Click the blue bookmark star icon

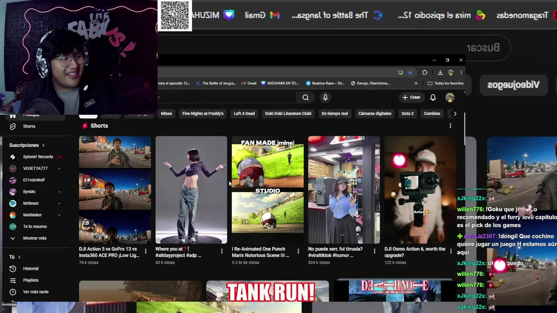coord(410,73)
